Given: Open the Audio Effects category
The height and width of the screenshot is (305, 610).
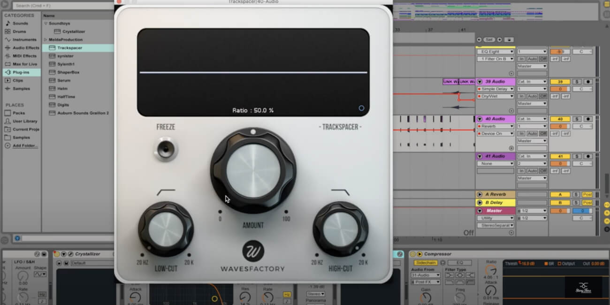Looking at the screenshot, I should (26, 48).
